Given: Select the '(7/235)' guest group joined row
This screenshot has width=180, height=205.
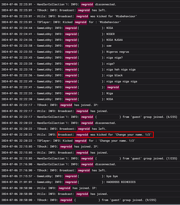Looking at the screenshot, I should click(90, 159).
